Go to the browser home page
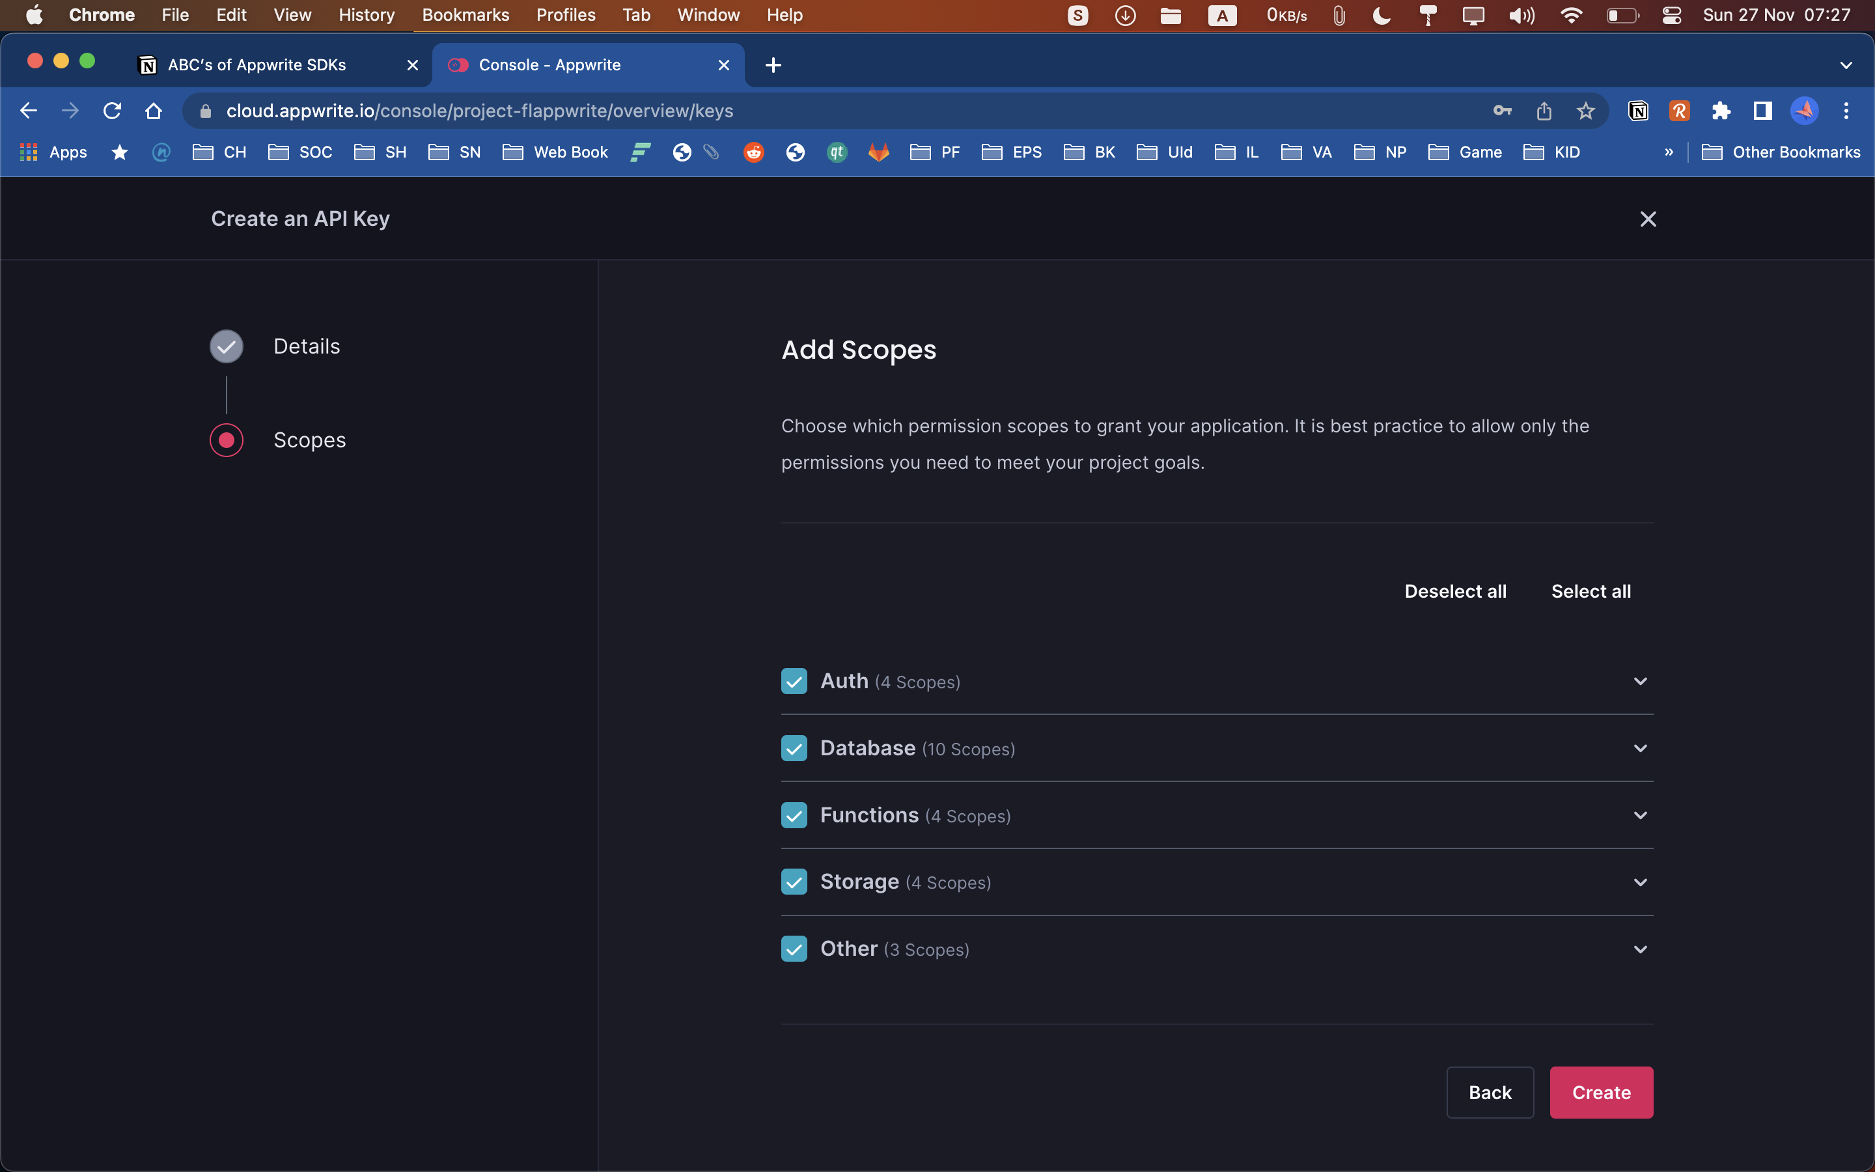This screenshot has height=1172, width=1875. pos(154,111)
